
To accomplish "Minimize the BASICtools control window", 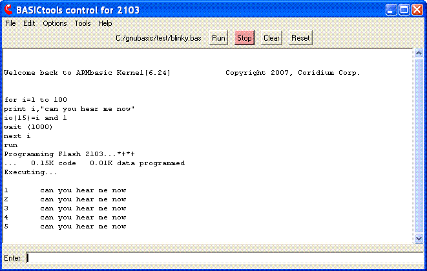I will coord(391,10).
